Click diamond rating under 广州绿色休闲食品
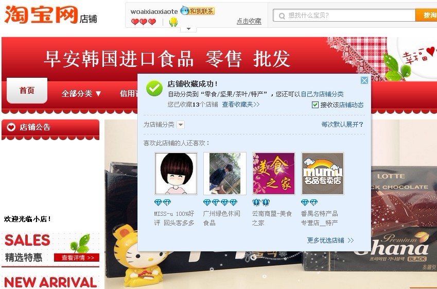This screenshot has width=437, height=289. pyautogui.click(x=220, y=202)
